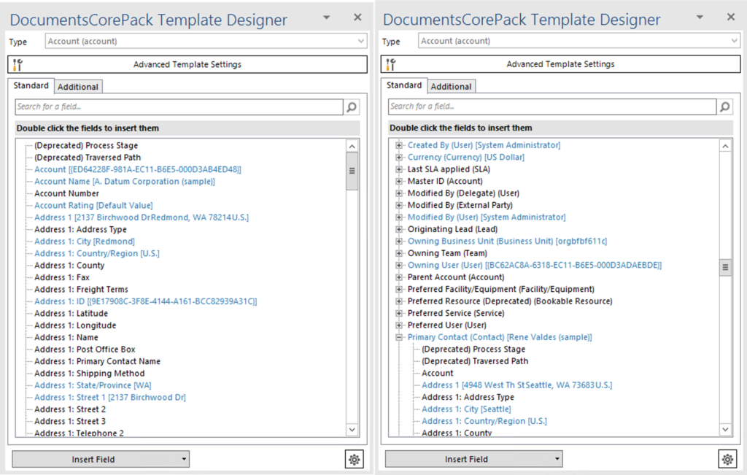
Task: Open the settings gear icon in the right panel
Action: (727, 459)
